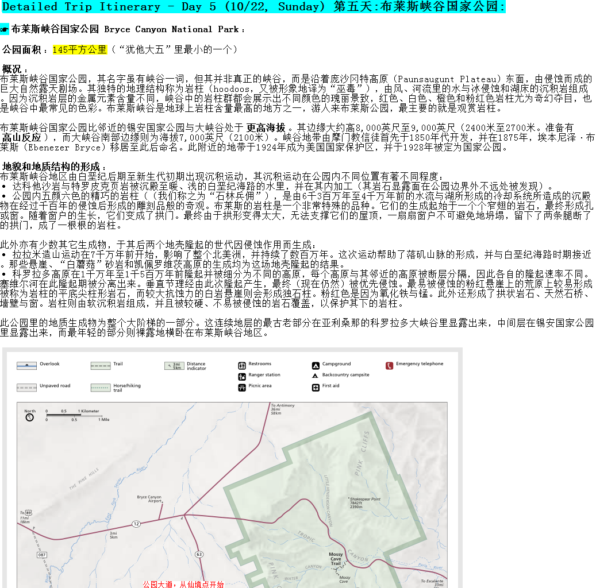Click the "Shakespear Point" map label
This screenshot has width=596, height=588.
[364, 499]
